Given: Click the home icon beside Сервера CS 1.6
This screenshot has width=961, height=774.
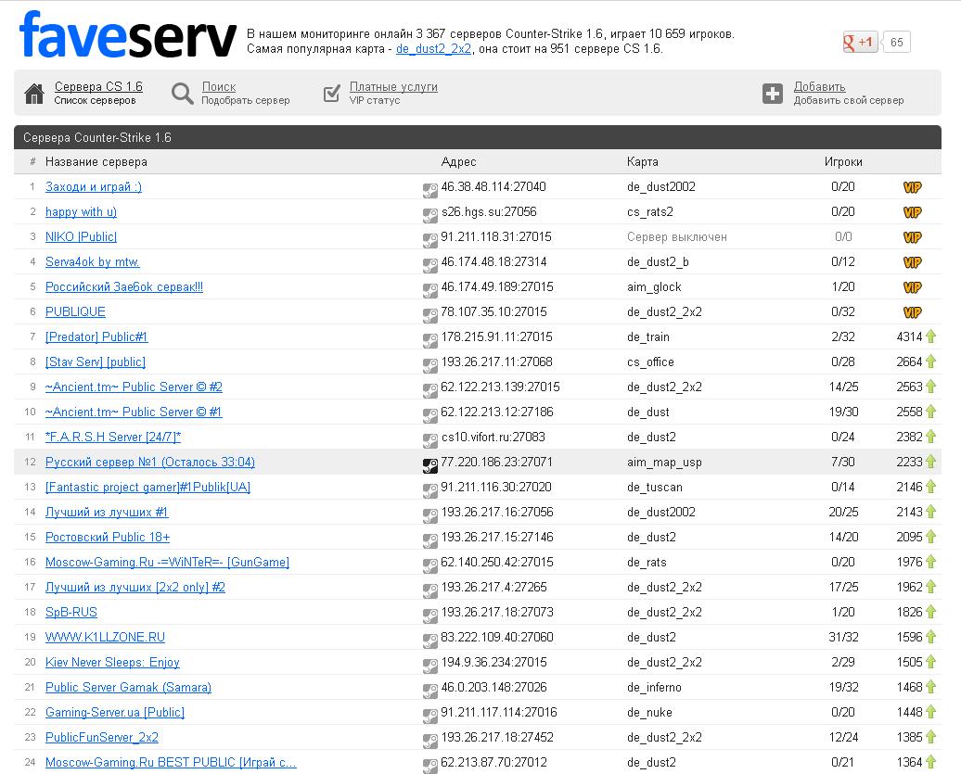Looking at the screenshot, I should point(34,94).
